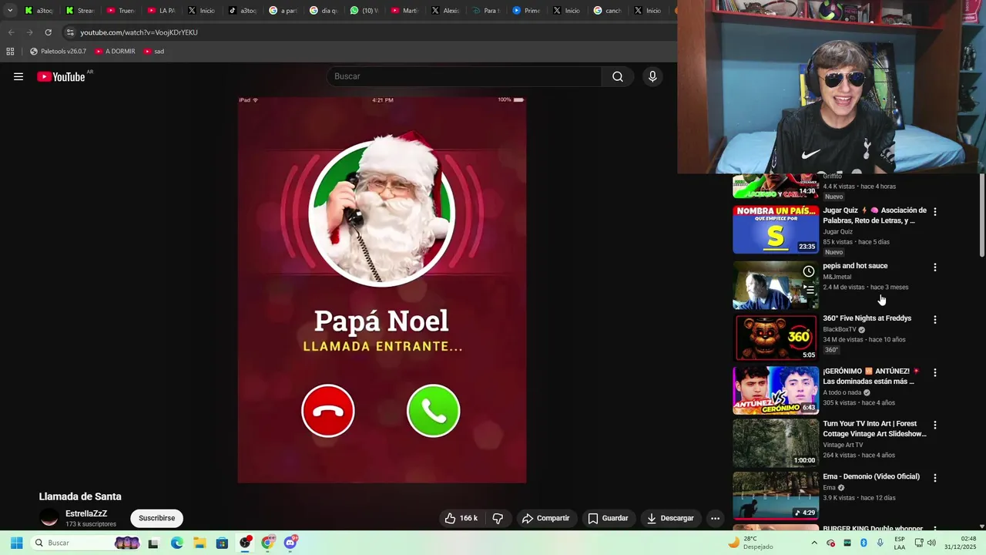Image resolution: width=986 pixels, height=555 pixels.
Task: Like the video with 166 k likes
Action: point(461,518)
